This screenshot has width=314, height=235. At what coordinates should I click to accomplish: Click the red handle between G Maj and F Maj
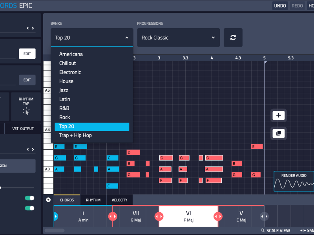pyautogui.click(x=159, y=216)
